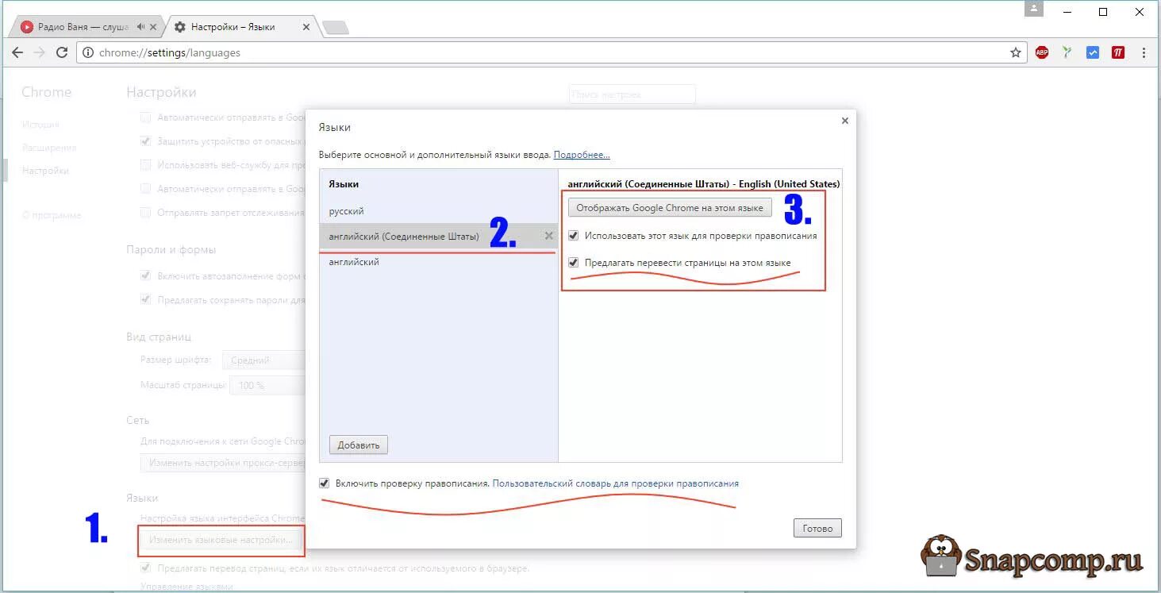Reload the page with the refresh icon

point(62,52)
